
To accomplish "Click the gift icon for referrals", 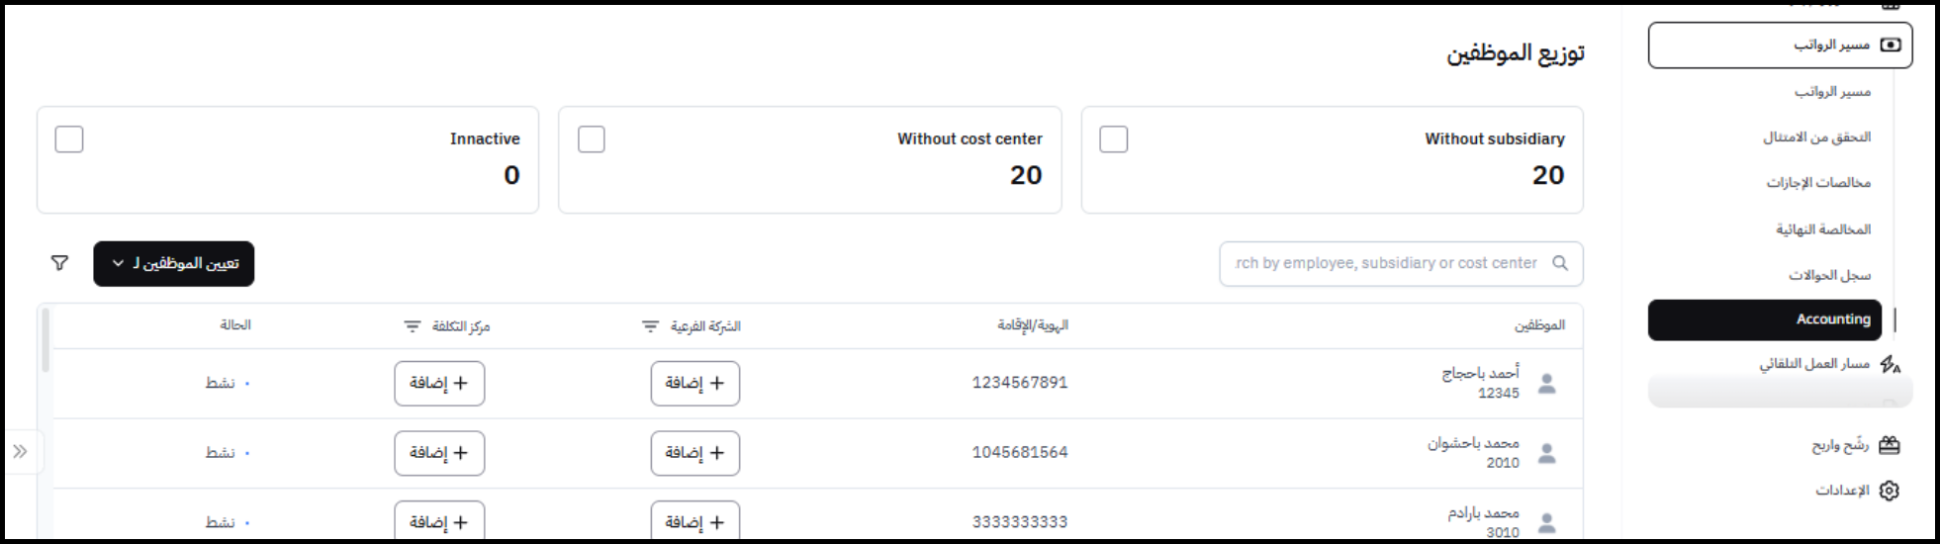I will (x=1890, y=445).
